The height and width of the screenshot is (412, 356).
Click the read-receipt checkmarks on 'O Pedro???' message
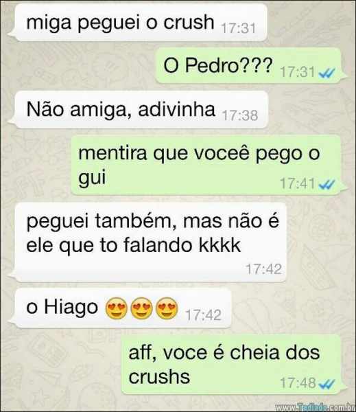(327, 73)
